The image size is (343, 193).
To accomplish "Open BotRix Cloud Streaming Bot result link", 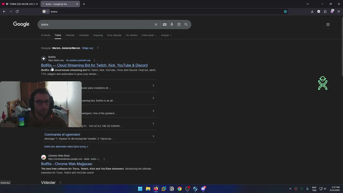I will pyautogui.click(x=94, y=65).
